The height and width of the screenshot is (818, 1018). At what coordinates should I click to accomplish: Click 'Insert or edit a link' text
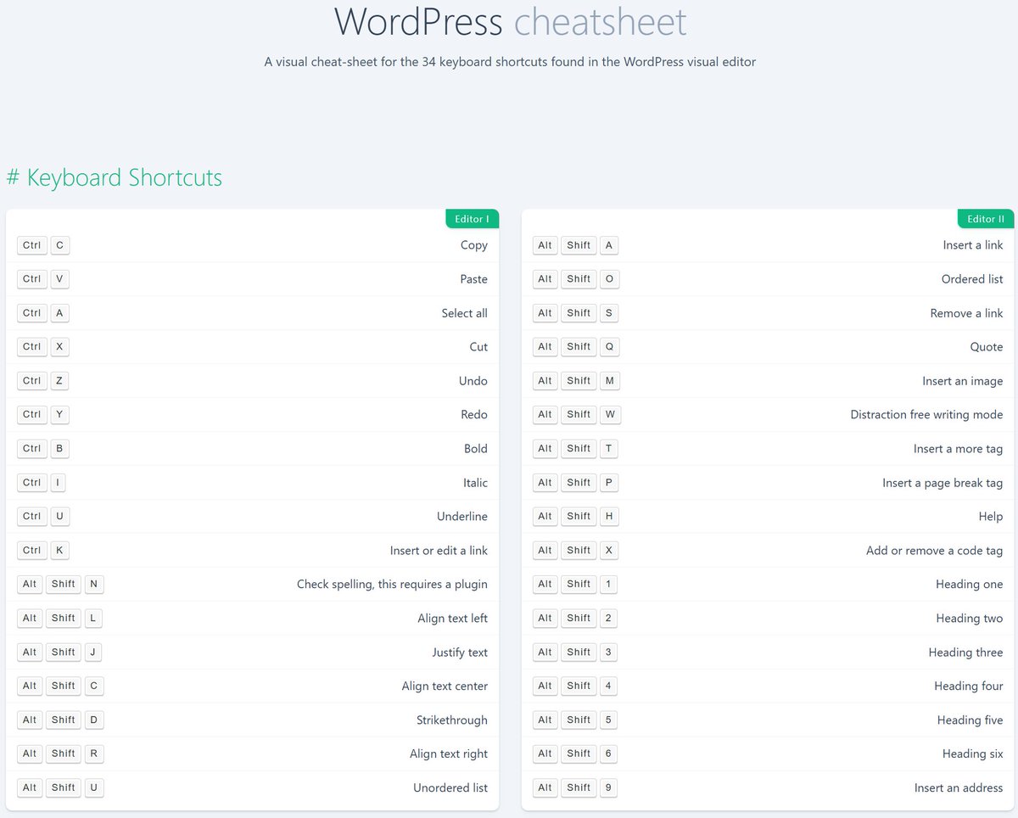[439, 551]
